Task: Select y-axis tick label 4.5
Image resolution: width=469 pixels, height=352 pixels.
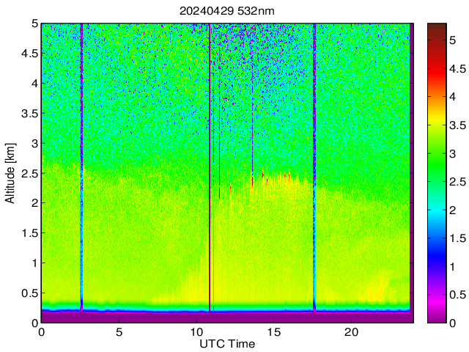Action: click(x=29, y=53)
